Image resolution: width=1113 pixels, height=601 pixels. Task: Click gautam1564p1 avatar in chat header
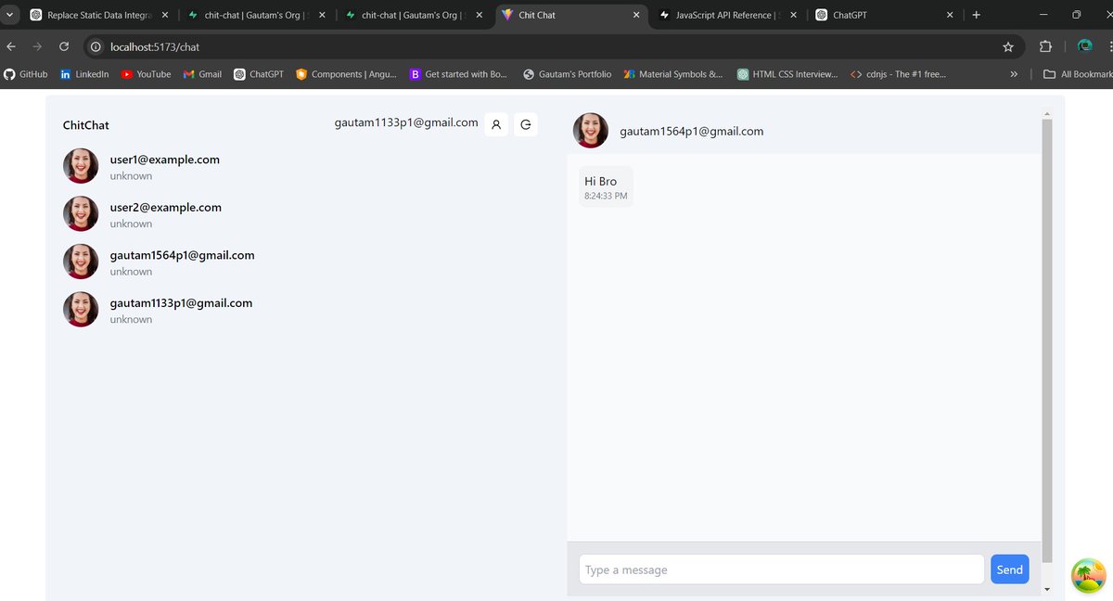coord(591,131)
